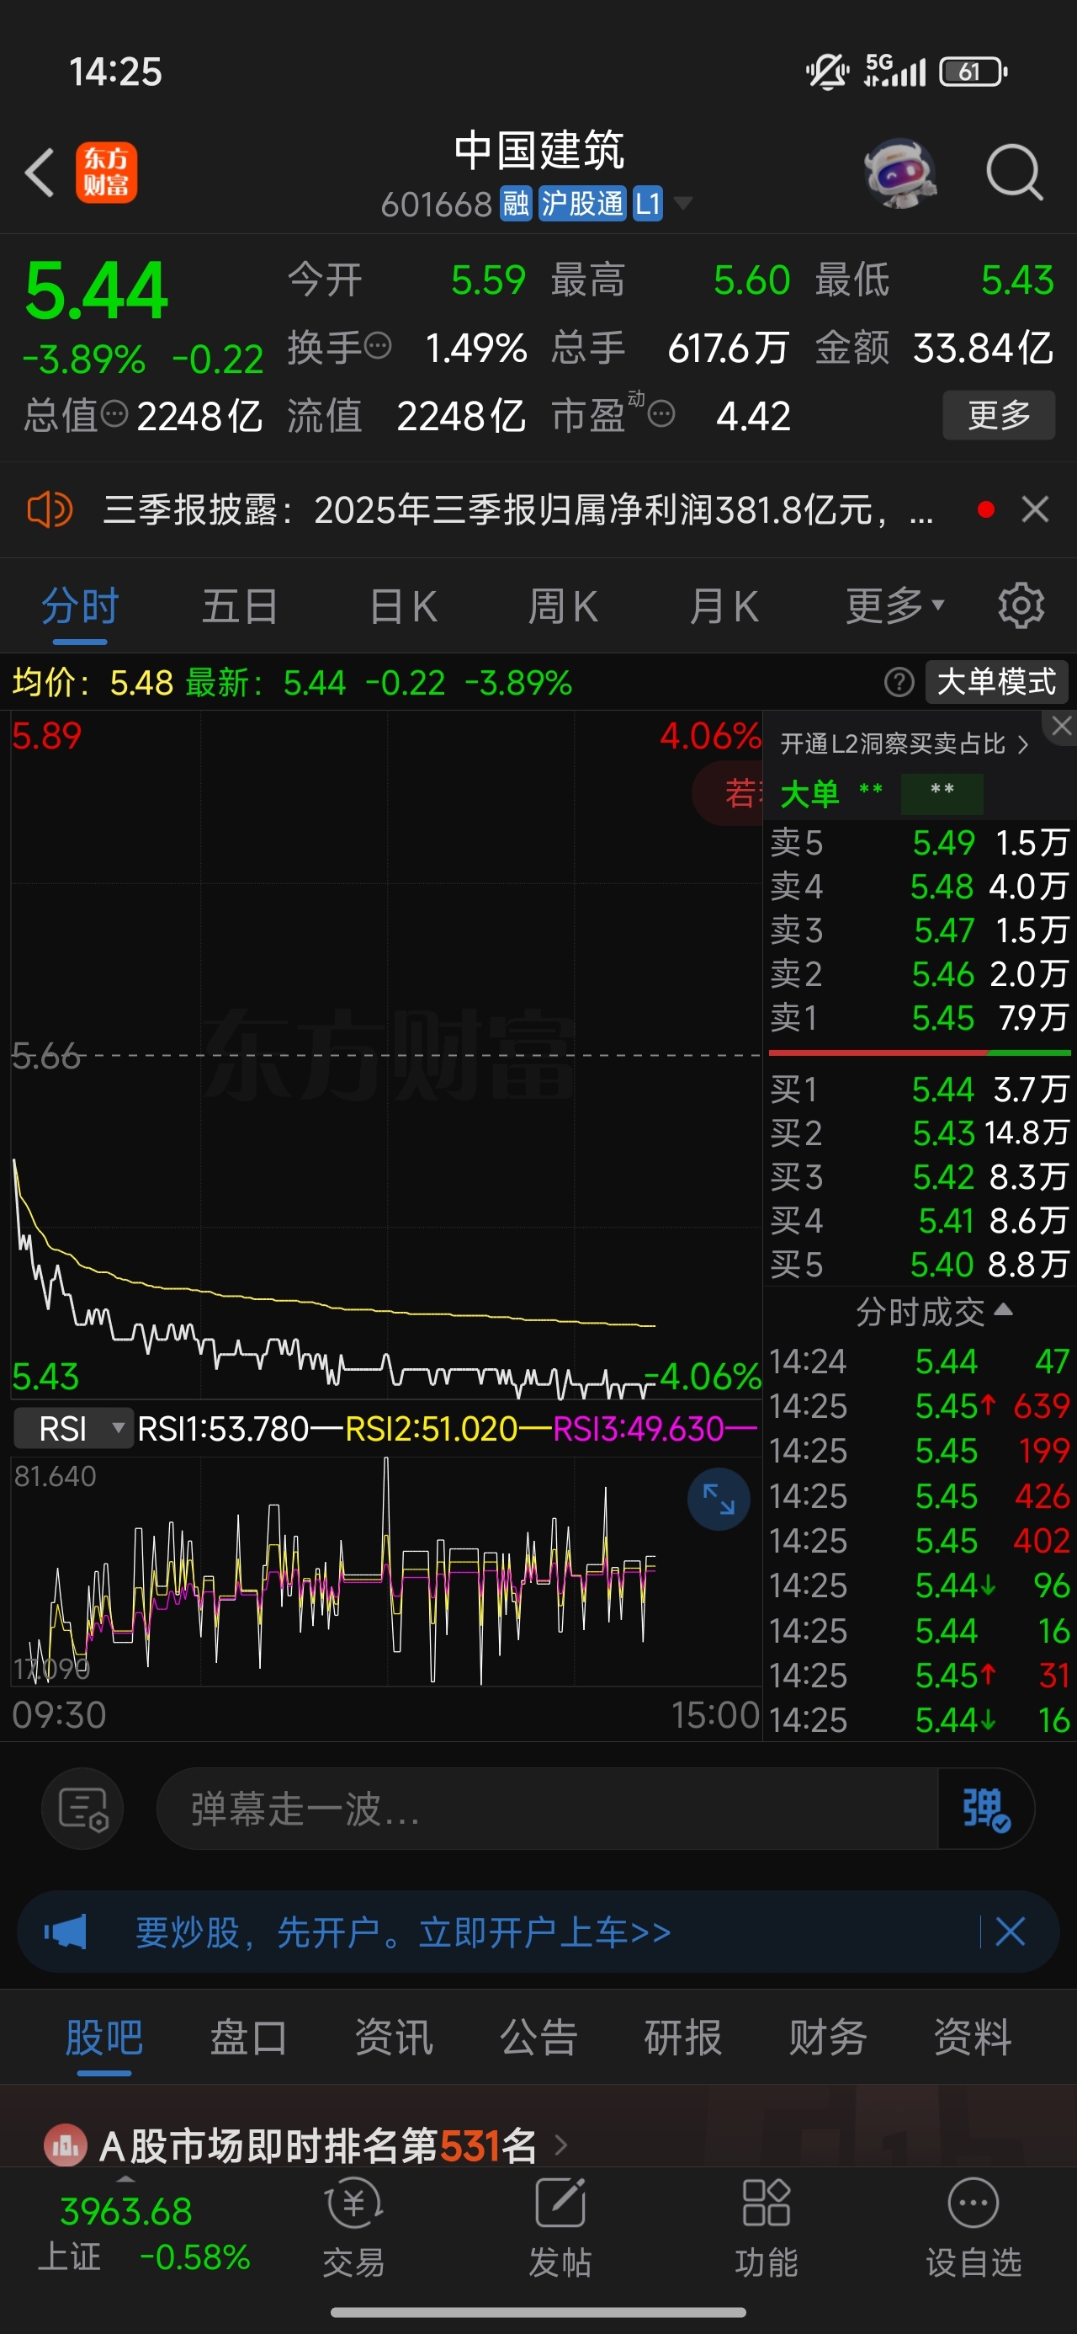Tap the 大单 label
Screen dimensions: 1077x2334
point(809,795)
